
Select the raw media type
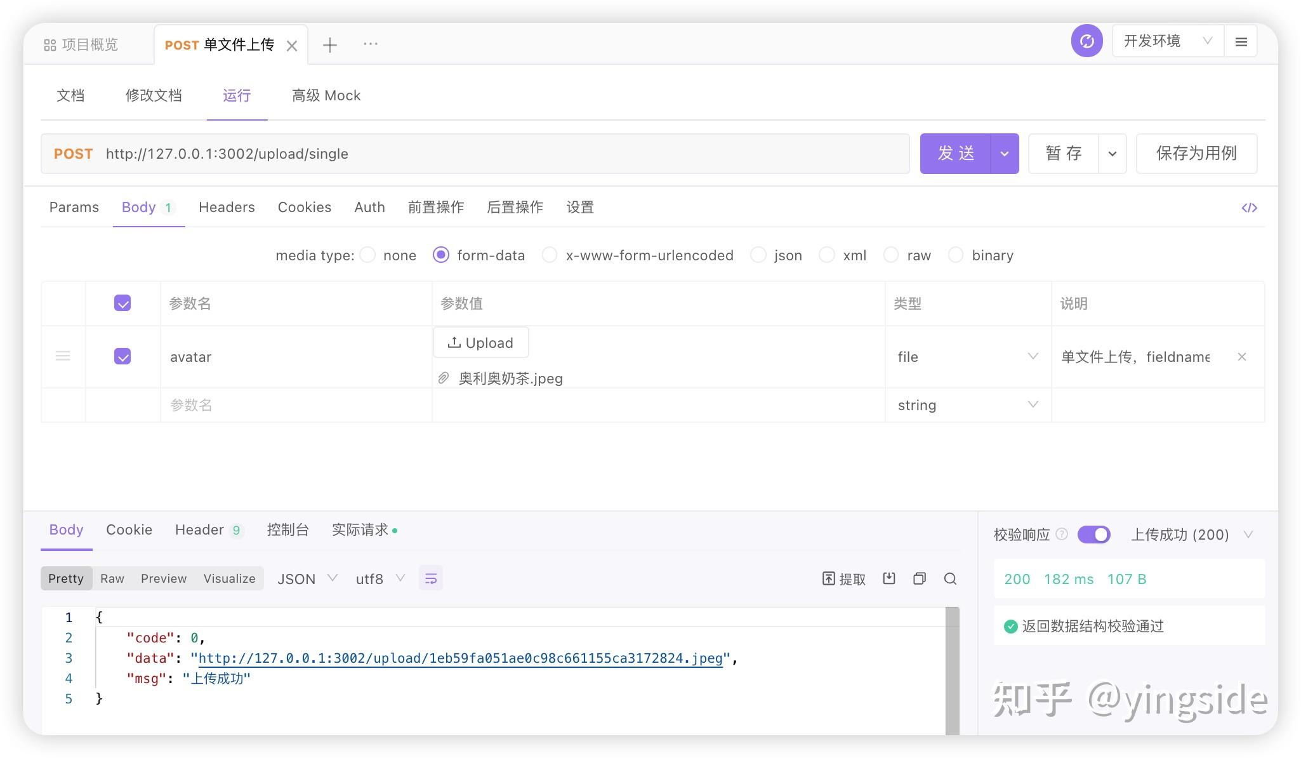(x=891, y=255)
